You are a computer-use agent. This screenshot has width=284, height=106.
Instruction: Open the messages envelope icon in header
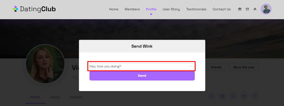[x=247, y=9]
